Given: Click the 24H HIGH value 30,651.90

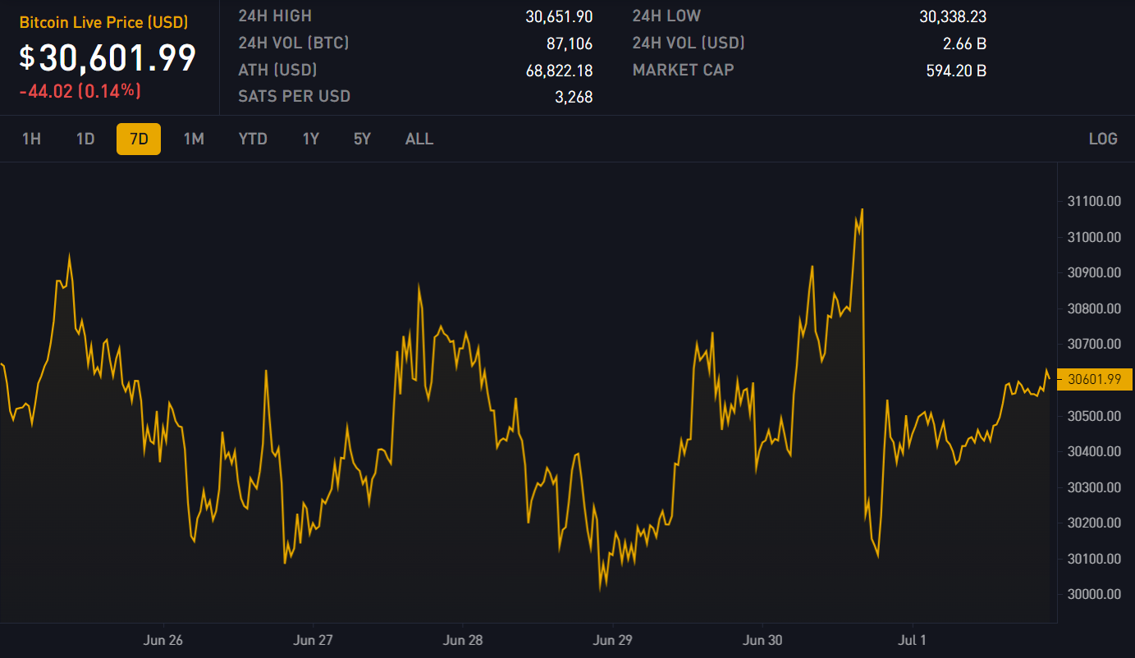Looking at the screenshot, I should pos(559,16).
